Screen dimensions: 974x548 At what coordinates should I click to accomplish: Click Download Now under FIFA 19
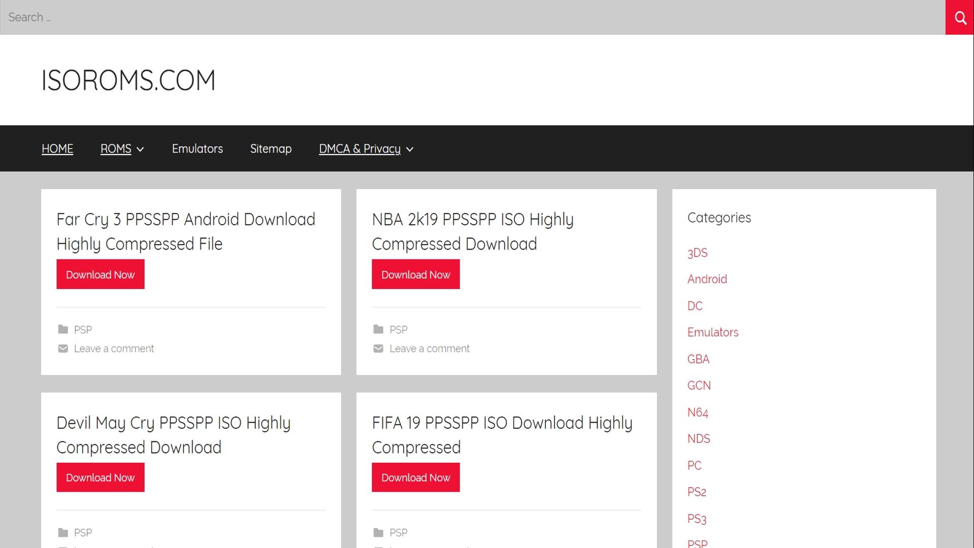pyautogui.click(x=416, y=477)
